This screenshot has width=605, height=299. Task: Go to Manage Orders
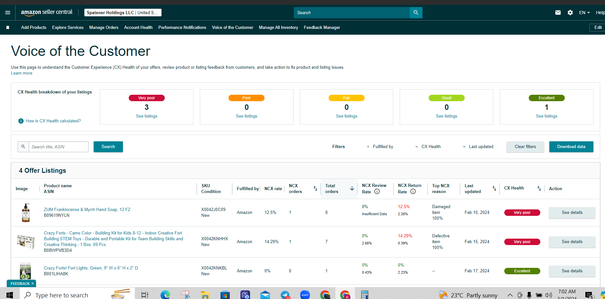(x=104, y=28)
